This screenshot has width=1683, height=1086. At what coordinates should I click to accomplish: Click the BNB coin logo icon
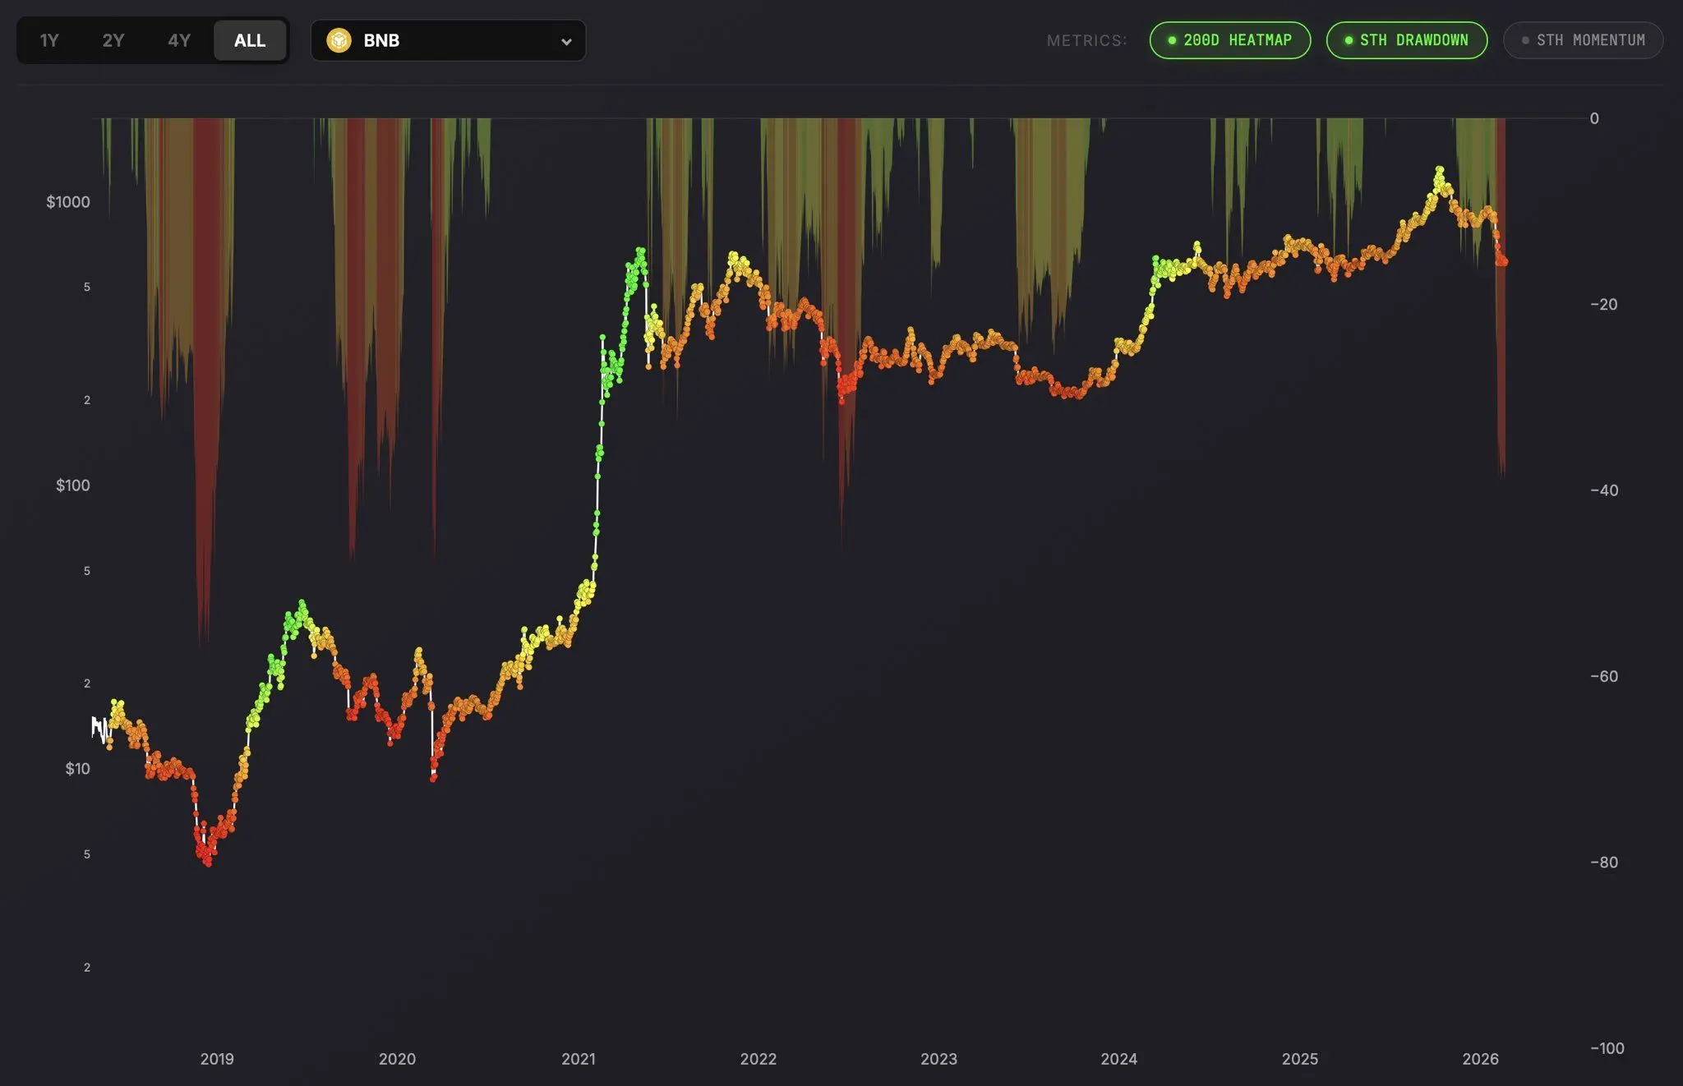pos(339,39)
